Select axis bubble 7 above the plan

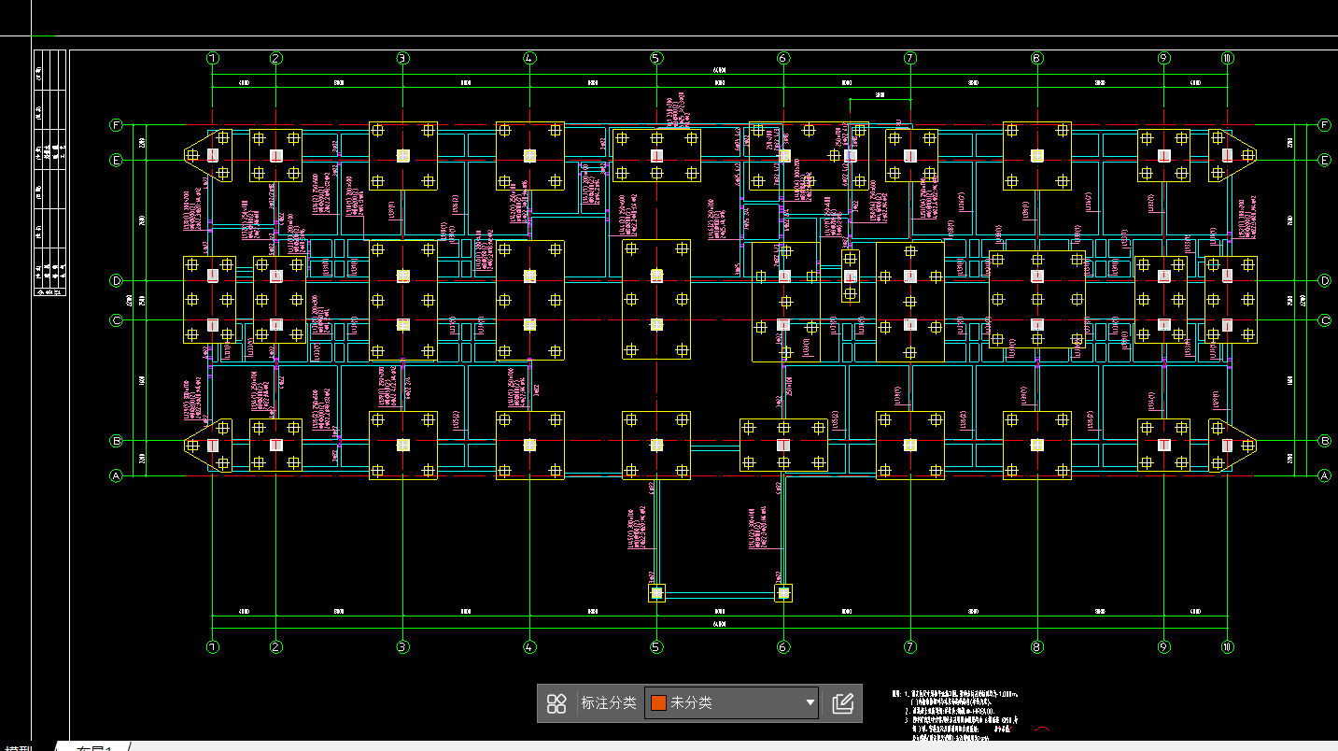coord(910,58)
